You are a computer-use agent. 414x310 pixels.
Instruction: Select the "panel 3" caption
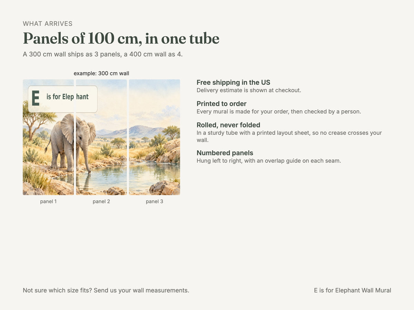pyautogui.click(x=155, y=201)
